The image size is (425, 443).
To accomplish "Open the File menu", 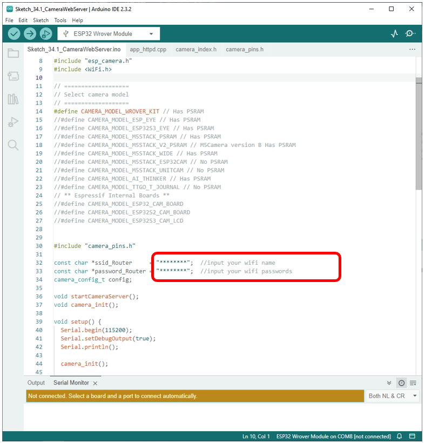I will (x=9, y=21).
